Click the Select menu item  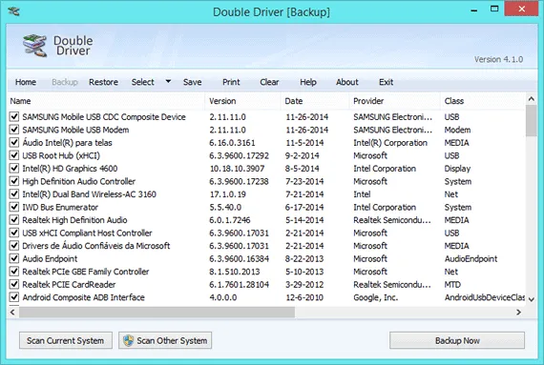142,82
